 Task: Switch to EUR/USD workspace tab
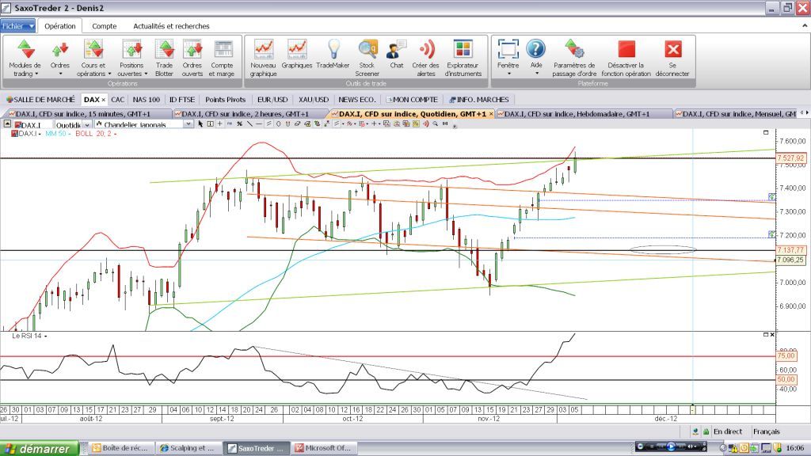pyautogui.click(x=272, y=99)
